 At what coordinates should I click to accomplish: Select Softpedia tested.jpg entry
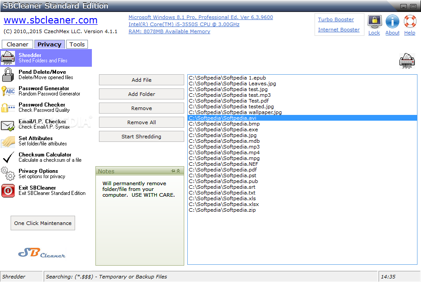pos(302,107)
